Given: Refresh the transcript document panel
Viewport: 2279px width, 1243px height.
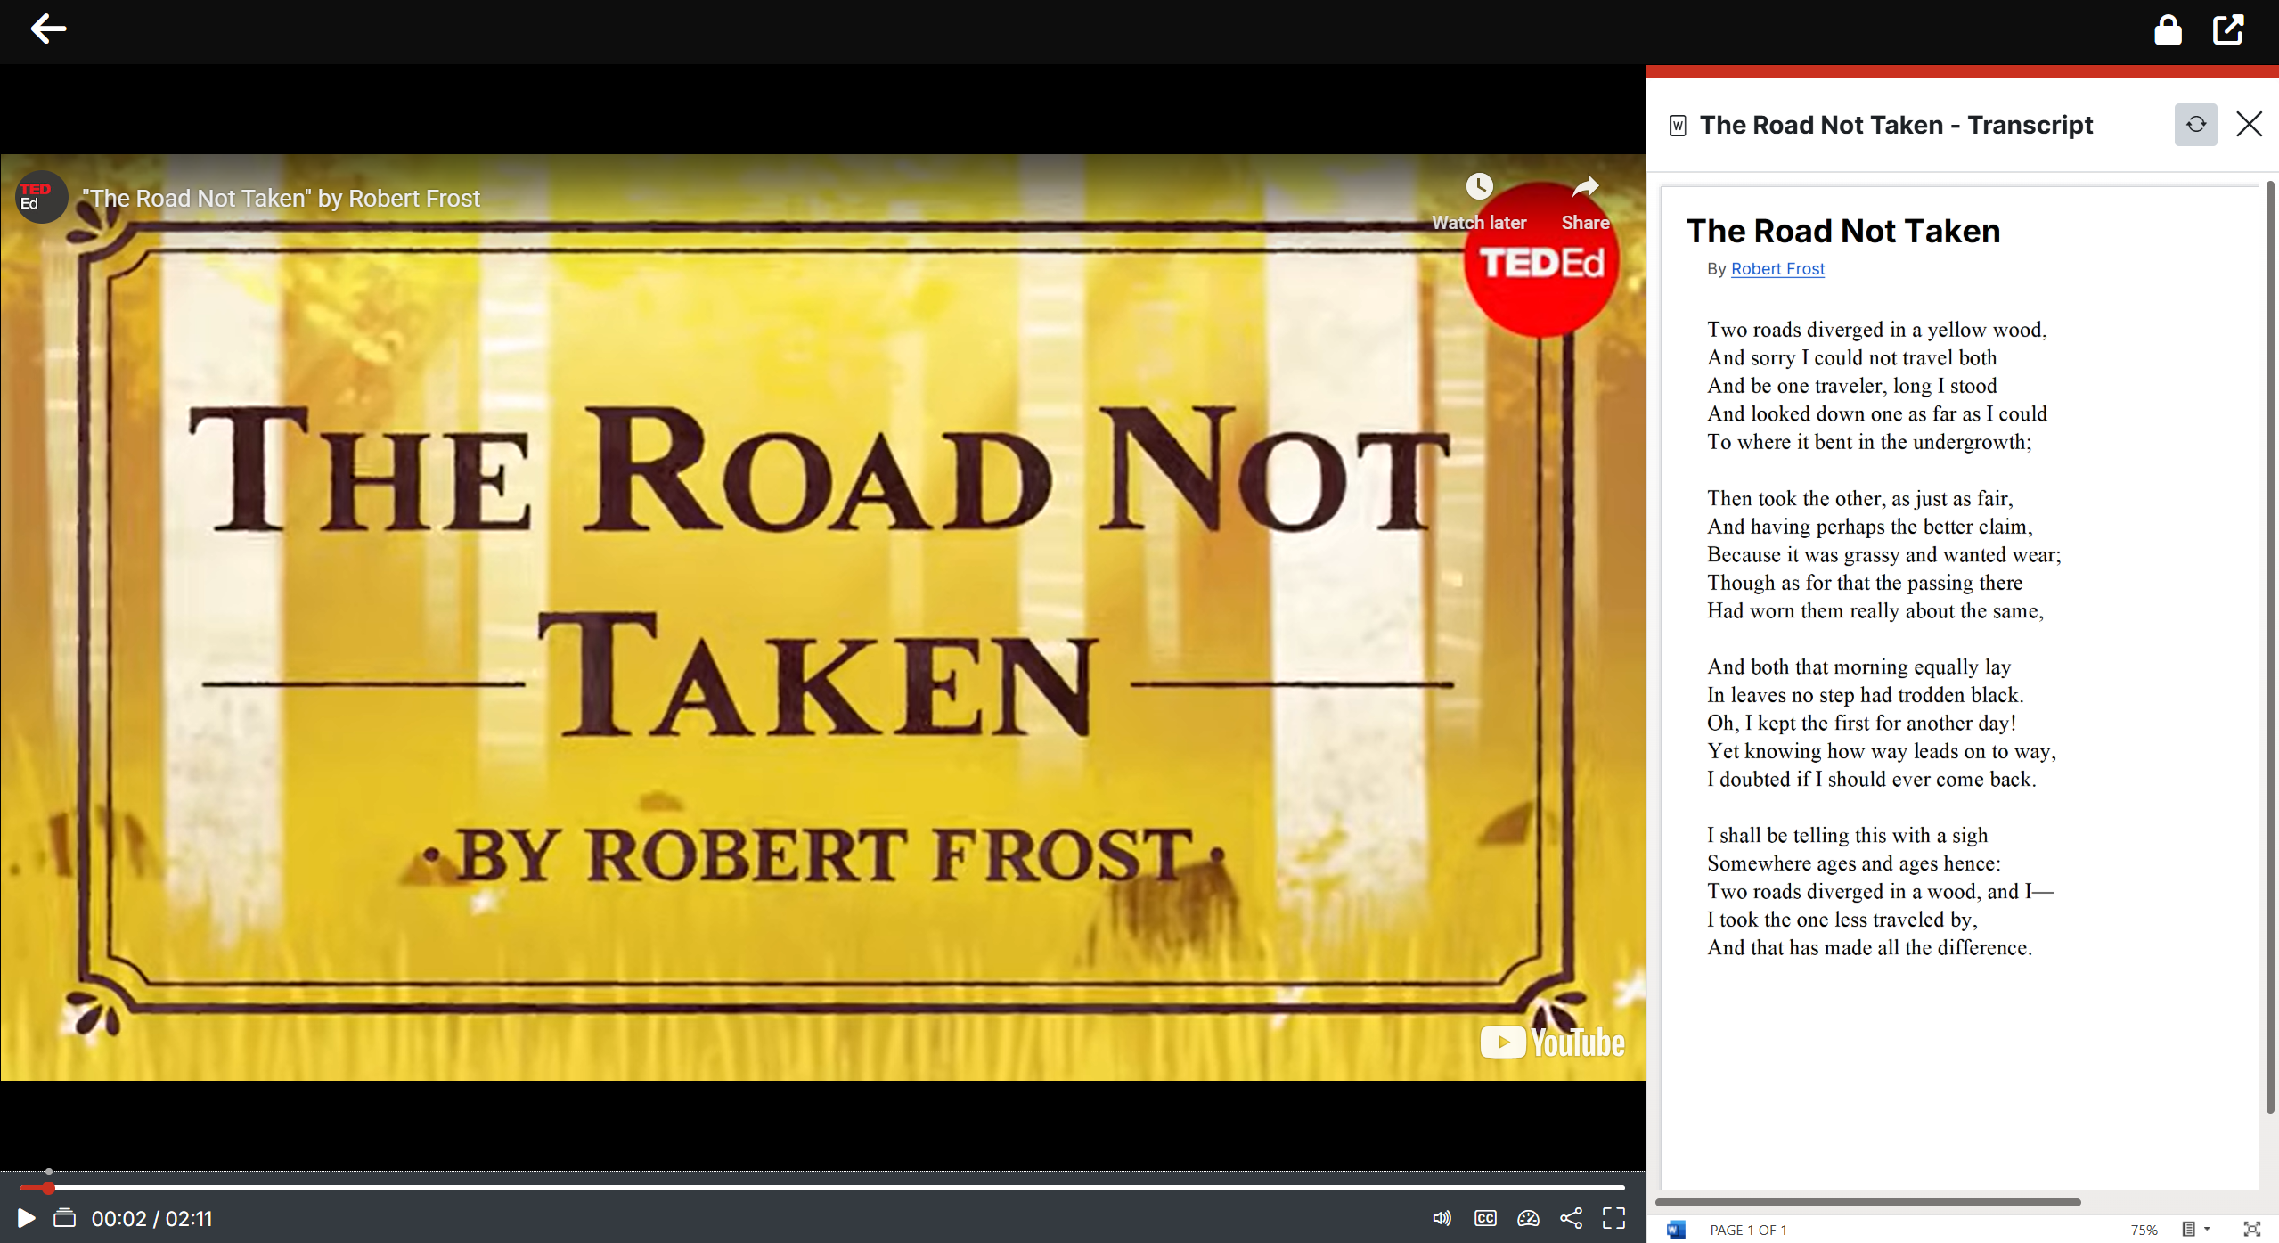Looking at the screenshot, I should coord(2195,124).
